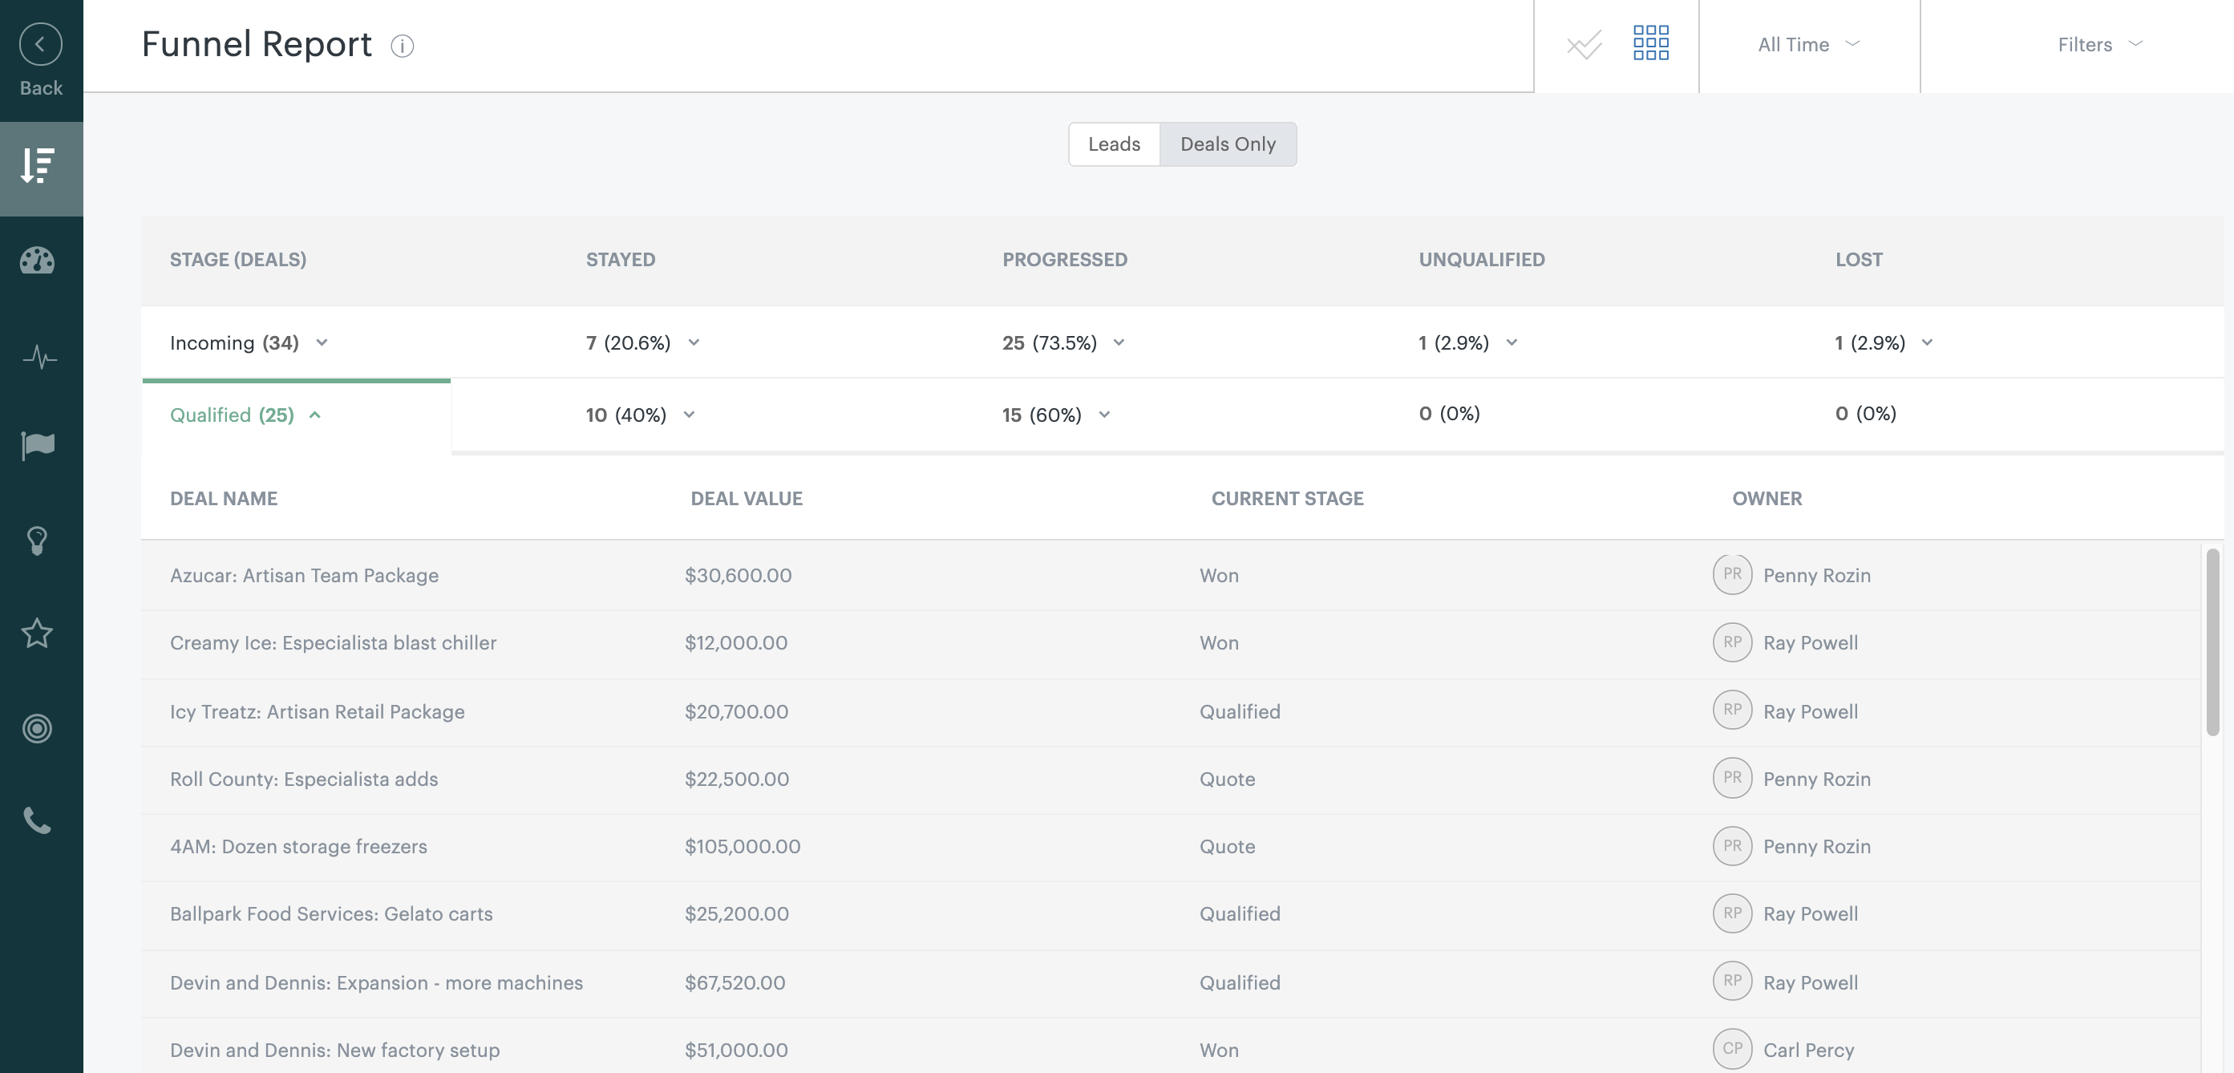Open the Filters panel dropdown
The image size is (2234, 1073).
[2097, 44]
